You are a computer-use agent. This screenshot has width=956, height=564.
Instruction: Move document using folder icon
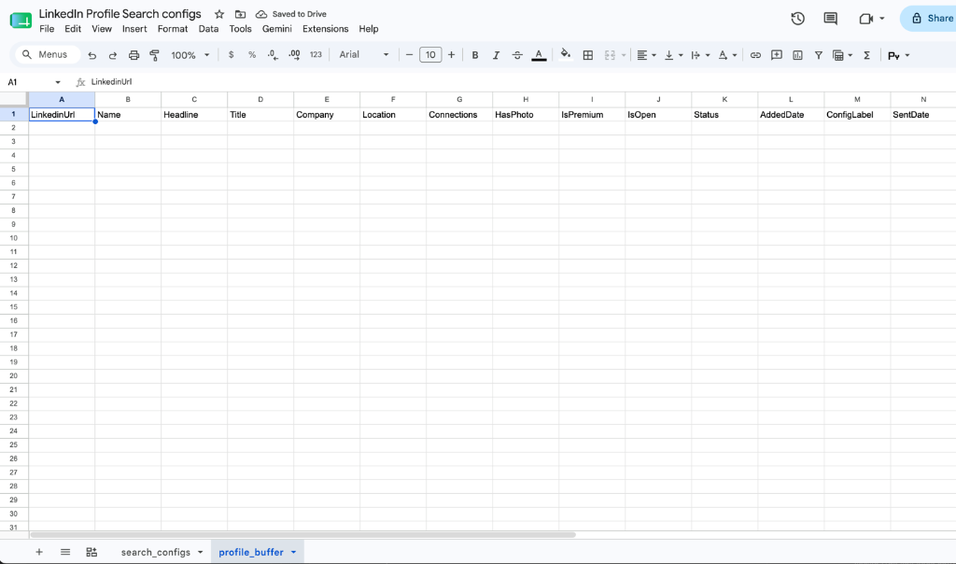tap(240, 14)
